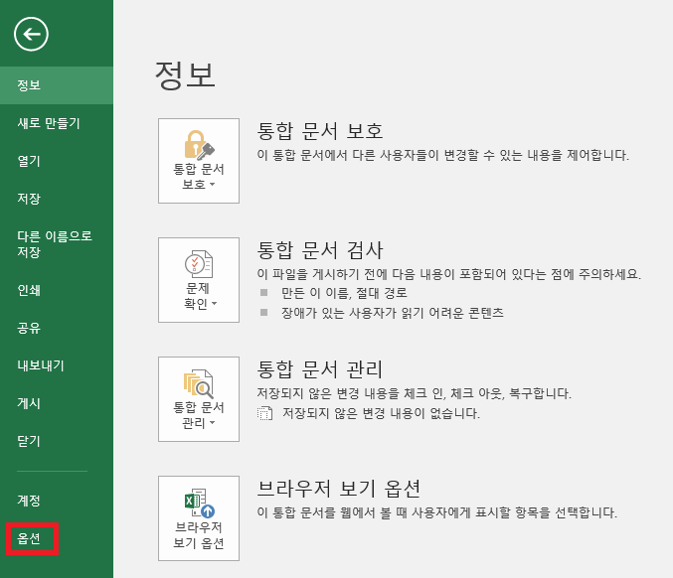Select the 정보 menu item
The height and width of the screenshot is (578, 673).
(57, 85)
